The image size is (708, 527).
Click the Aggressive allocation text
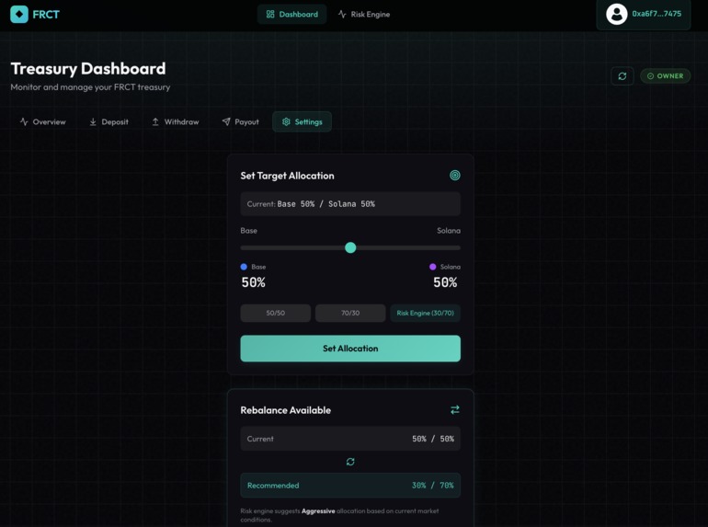(x=318, y=511)
